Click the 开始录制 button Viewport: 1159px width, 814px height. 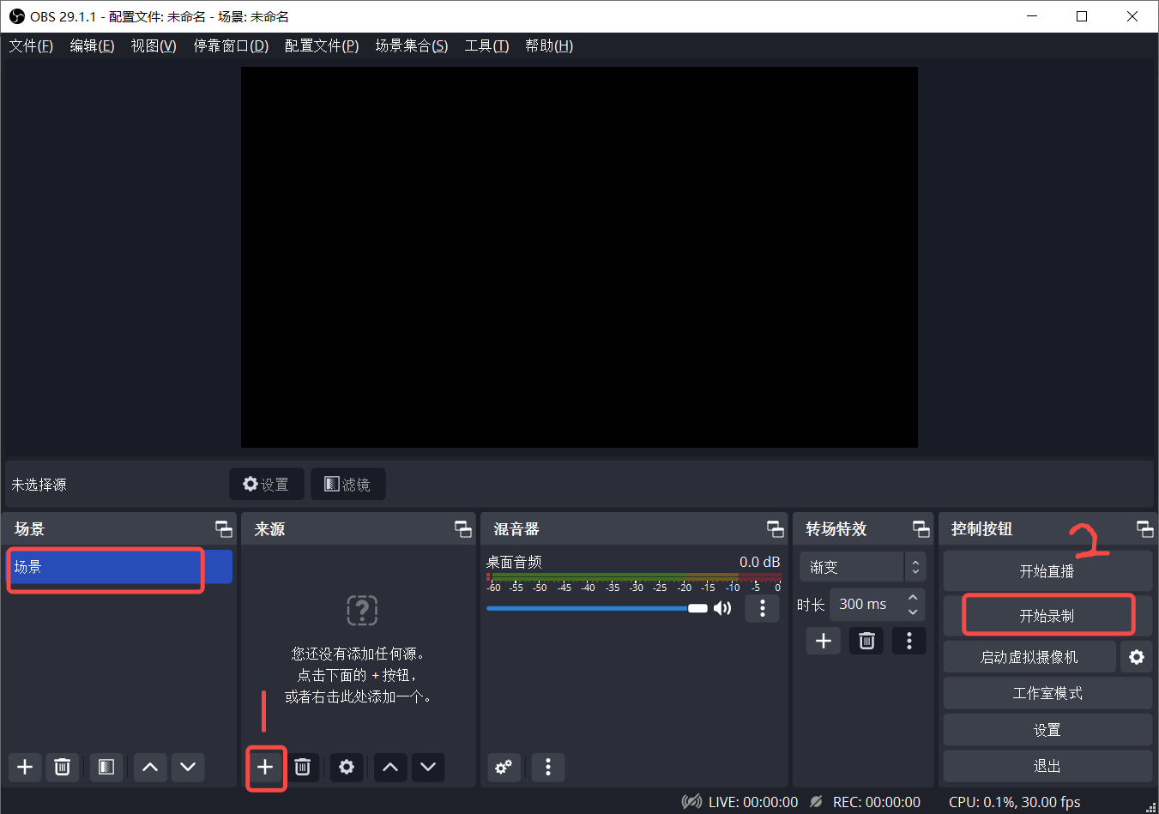pos(1047,614)
